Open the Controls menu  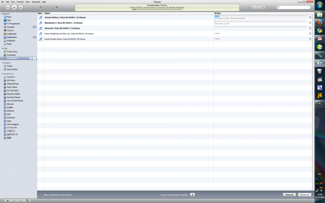point(20,2)
